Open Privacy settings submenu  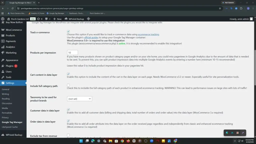5,117
